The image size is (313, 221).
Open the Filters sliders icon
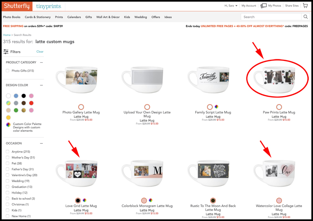6,52
